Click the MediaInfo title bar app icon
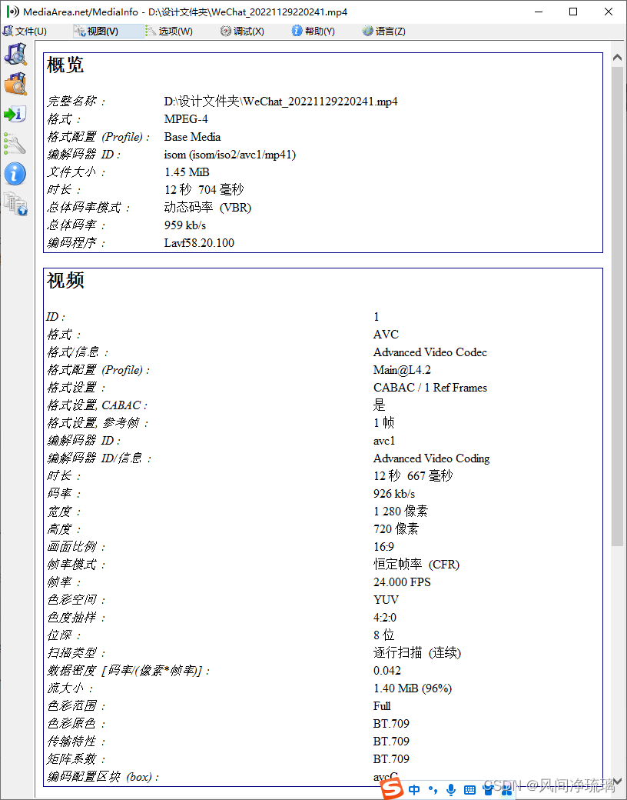The image size is (627, 800). (x=13, y=12)
